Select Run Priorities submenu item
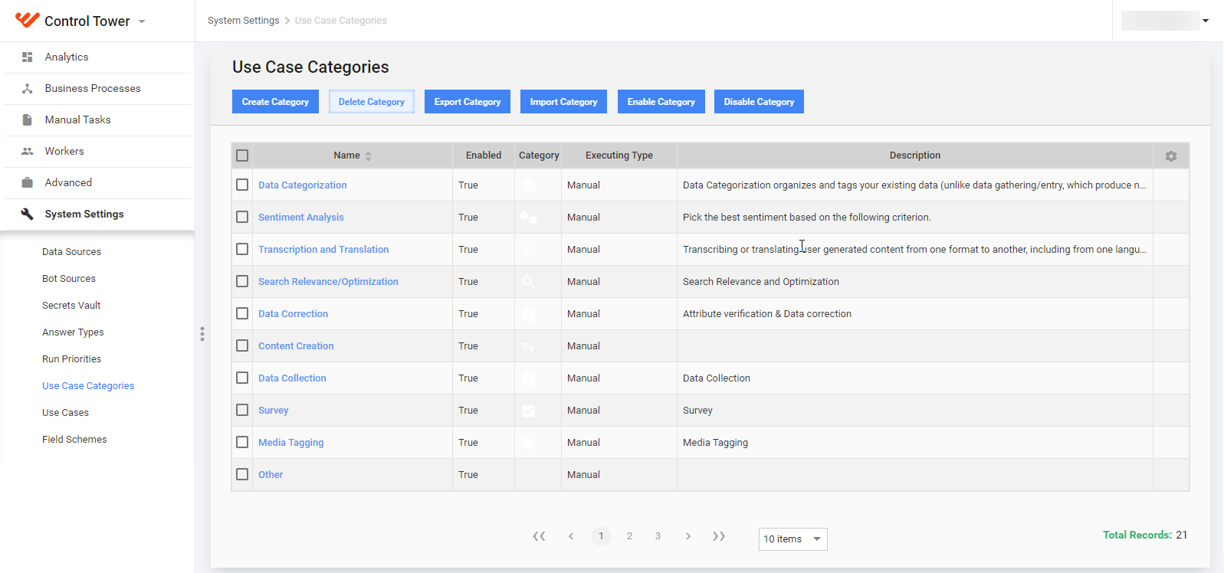Image resolution: width=1224 pixels, height=573 pixels. click(71, 359)
